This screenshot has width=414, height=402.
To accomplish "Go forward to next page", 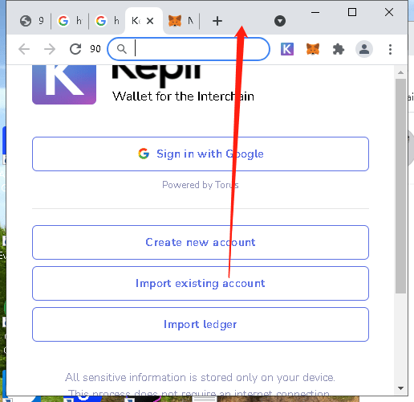I will click(50, 49).
